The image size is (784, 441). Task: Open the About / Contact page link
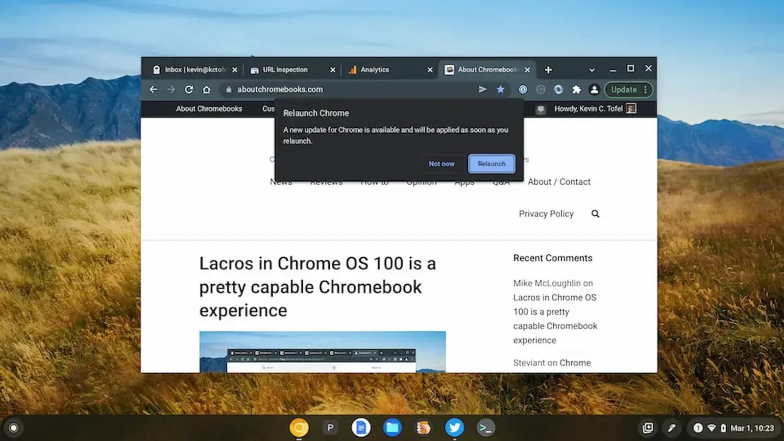point(559,182)
